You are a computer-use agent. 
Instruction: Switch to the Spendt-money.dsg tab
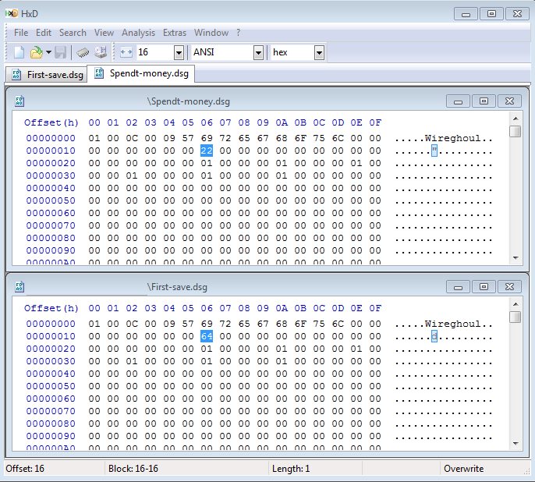click(141, 73)
